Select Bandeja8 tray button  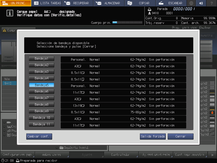coord(42,105)
